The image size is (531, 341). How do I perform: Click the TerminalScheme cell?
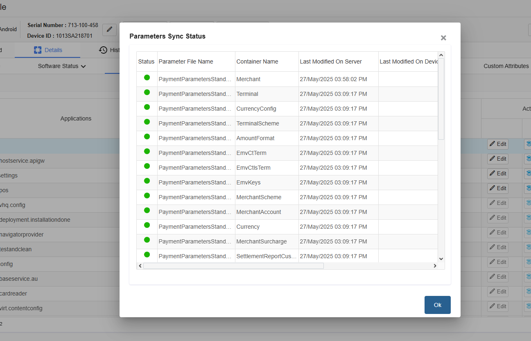[267, 123]
